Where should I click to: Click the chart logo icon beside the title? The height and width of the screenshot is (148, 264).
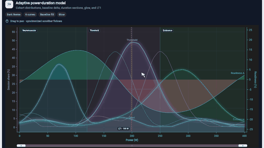coord(9,4)
